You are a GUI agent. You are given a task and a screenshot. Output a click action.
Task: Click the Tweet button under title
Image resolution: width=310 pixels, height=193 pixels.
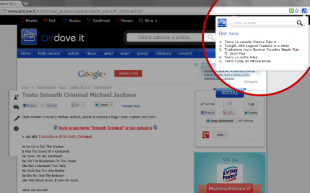(101, 105)
